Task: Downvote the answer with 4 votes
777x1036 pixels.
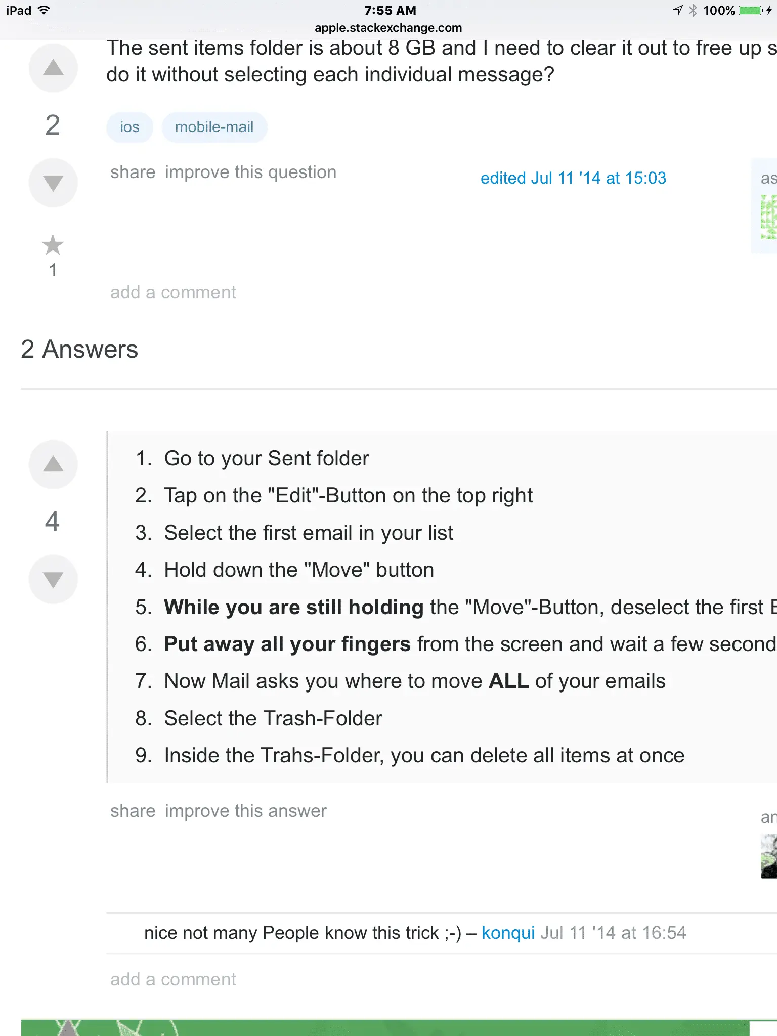Action: tap(53, 579)
